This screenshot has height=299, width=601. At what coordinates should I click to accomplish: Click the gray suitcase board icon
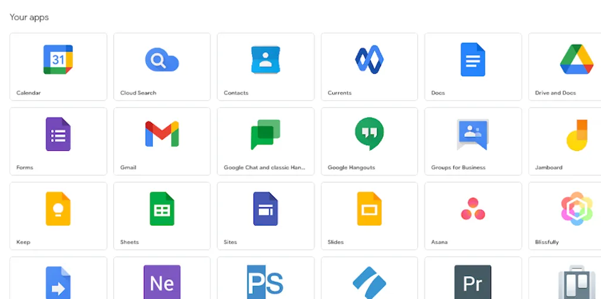576,282
